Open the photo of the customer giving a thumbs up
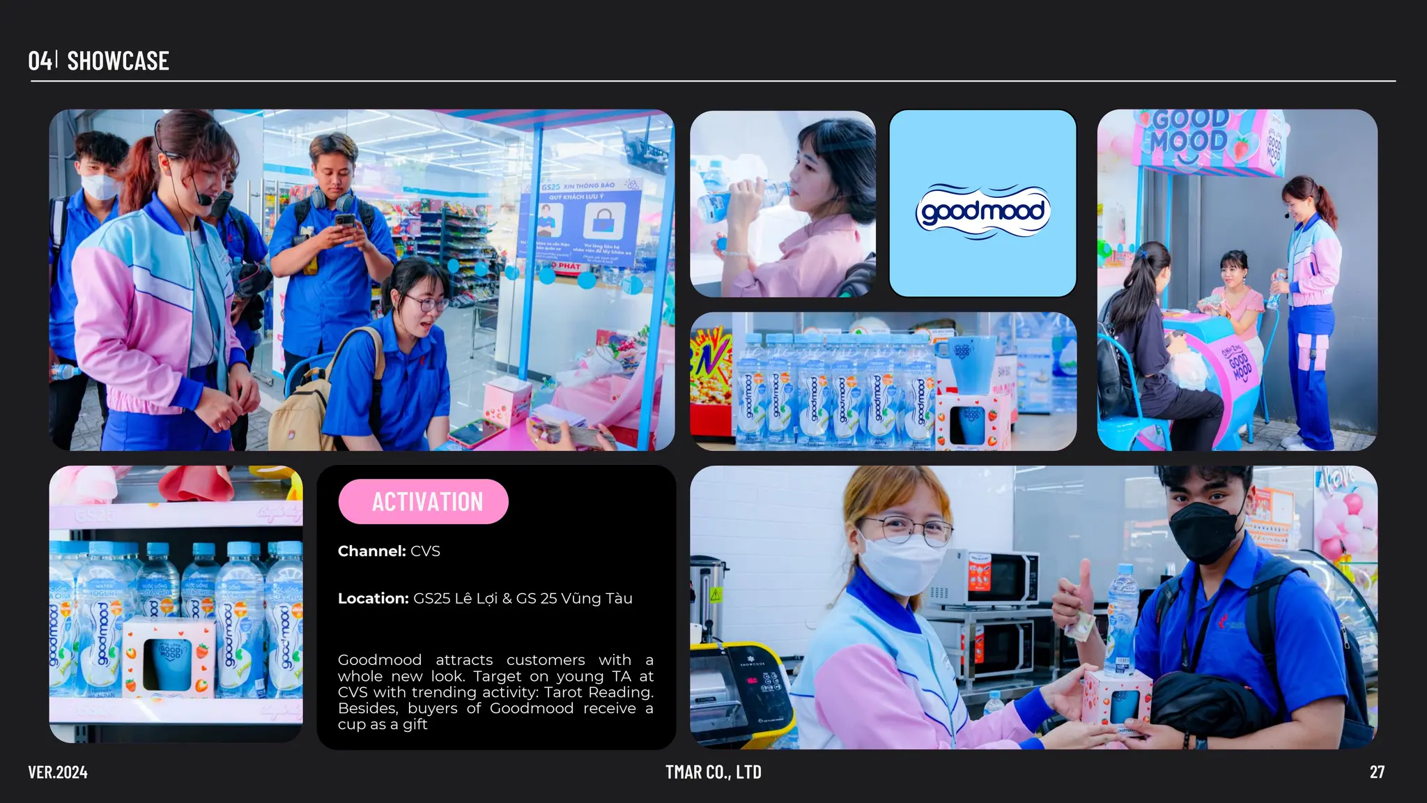Image resolution: width=1427 pixels, height=803 pixels. pos(1033,608)
